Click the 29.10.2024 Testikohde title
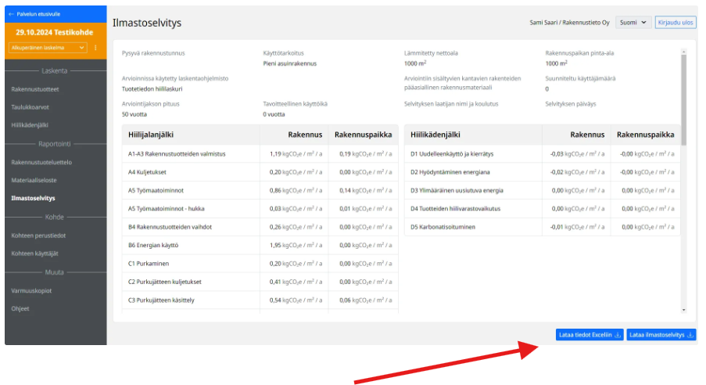The height and width of the screenshot is (385, 706). point(55,32)
